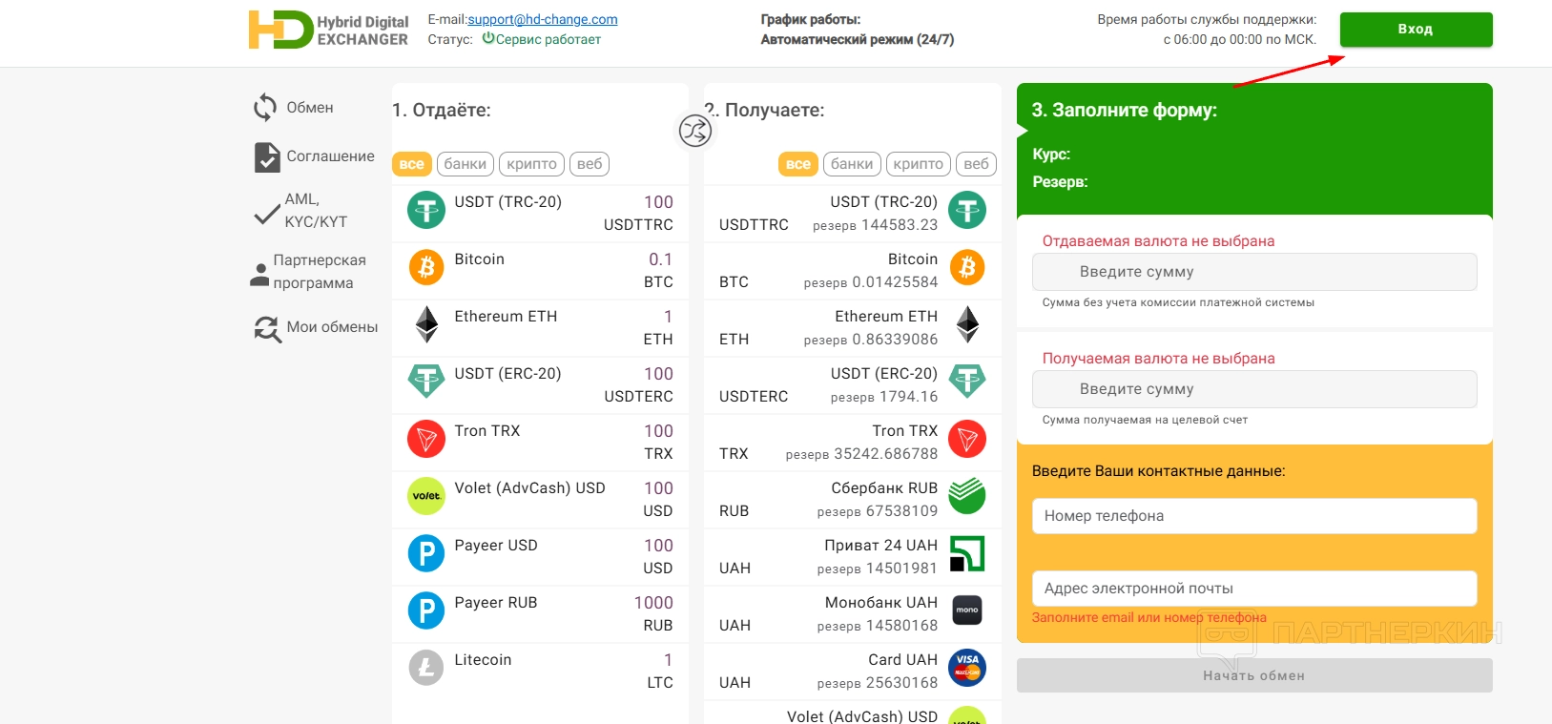Open 'Соглашение' in the sidebar
1552x724 pixels.
tap(329, 156)
